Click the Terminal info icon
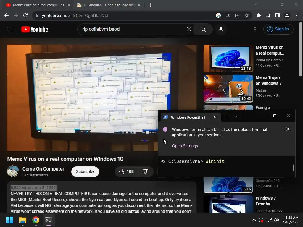The width and height of the screenshot is (303, 227). tap(165, 129)
